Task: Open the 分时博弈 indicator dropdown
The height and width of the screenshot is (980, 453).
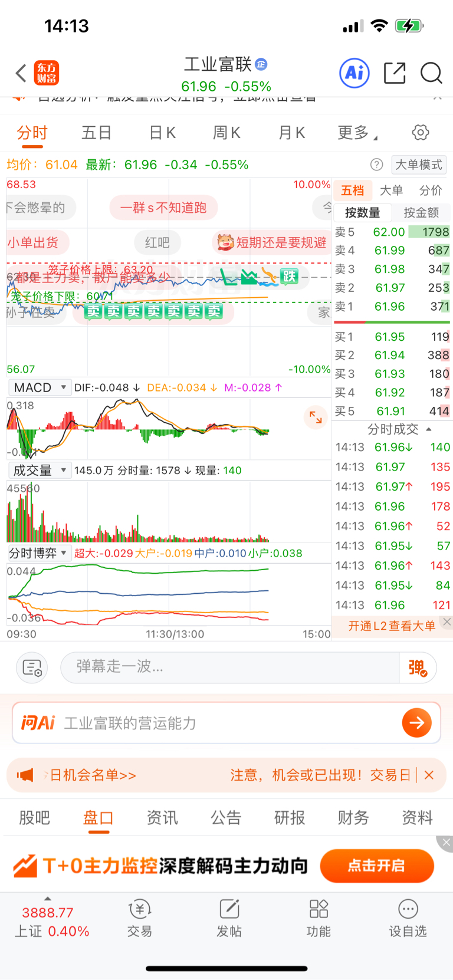Action: 40,553
